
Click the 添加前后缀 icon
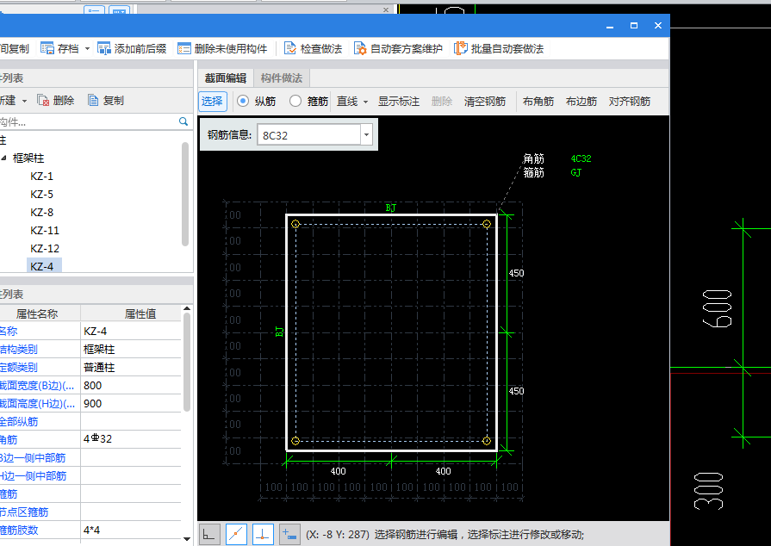[104, 48]
